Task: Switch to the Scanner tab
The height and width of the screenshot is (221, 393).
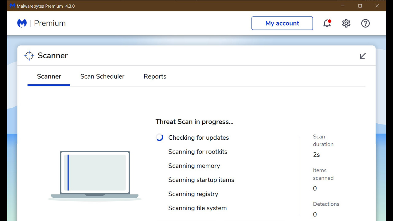Action: pos(49,76)
